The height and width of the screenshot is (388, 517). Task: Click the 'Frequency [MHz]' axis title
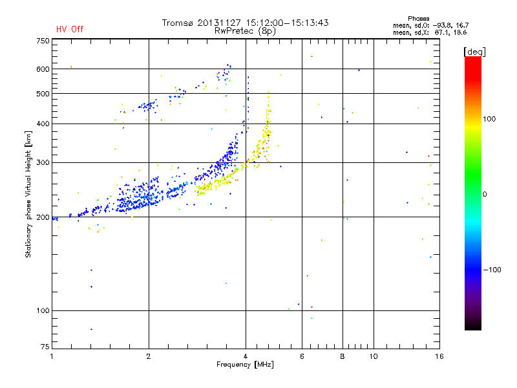point(245,365)
